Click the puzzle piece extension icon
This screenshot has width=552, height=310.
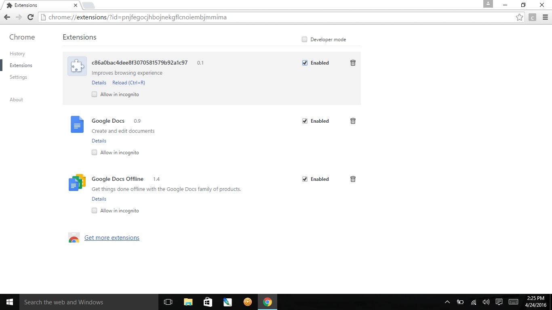pyautogui.click(x=77, y=66)
